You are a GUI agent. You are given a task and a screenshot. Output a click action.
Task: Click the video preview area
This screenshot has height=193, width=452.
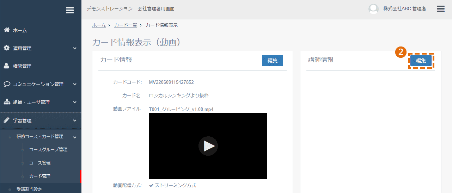[x=208, y=146]
